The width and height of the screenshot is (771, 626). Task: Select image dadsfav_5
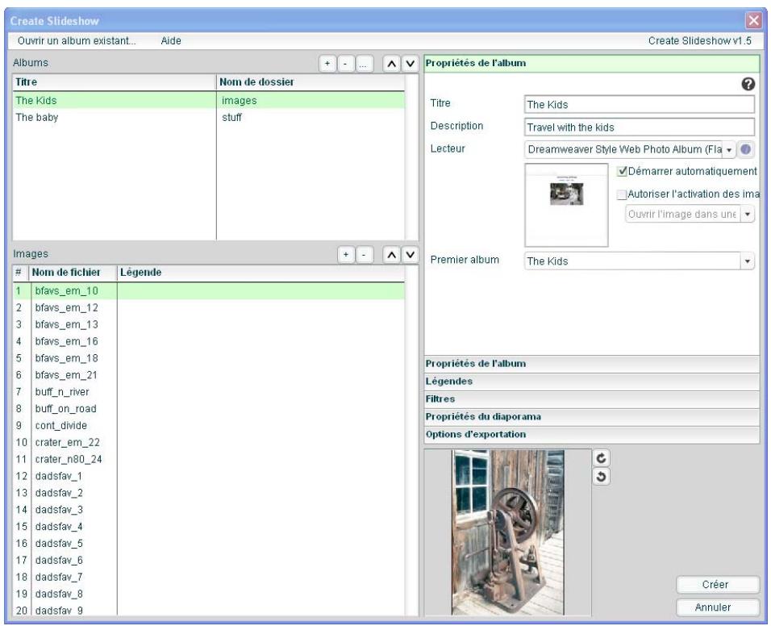coord(209,543)
